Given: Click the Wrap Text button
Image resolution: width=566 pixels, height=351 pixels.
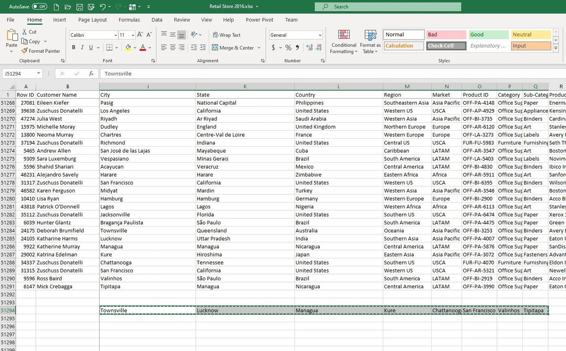Looking at the screenshot, I should pyautogui.click(x=226, y=35).
